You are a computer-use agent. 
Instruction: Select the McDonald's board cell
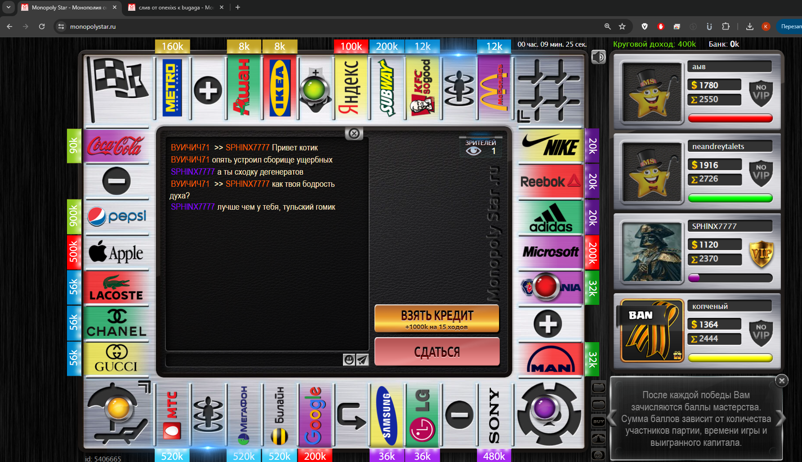tap(494, 88)
